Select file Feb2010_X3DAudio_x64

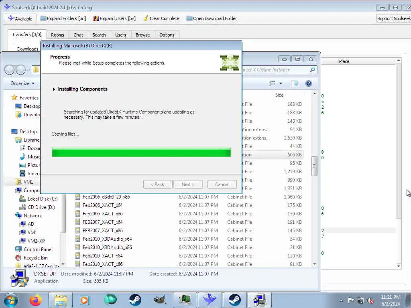click(x=107, y=239)
